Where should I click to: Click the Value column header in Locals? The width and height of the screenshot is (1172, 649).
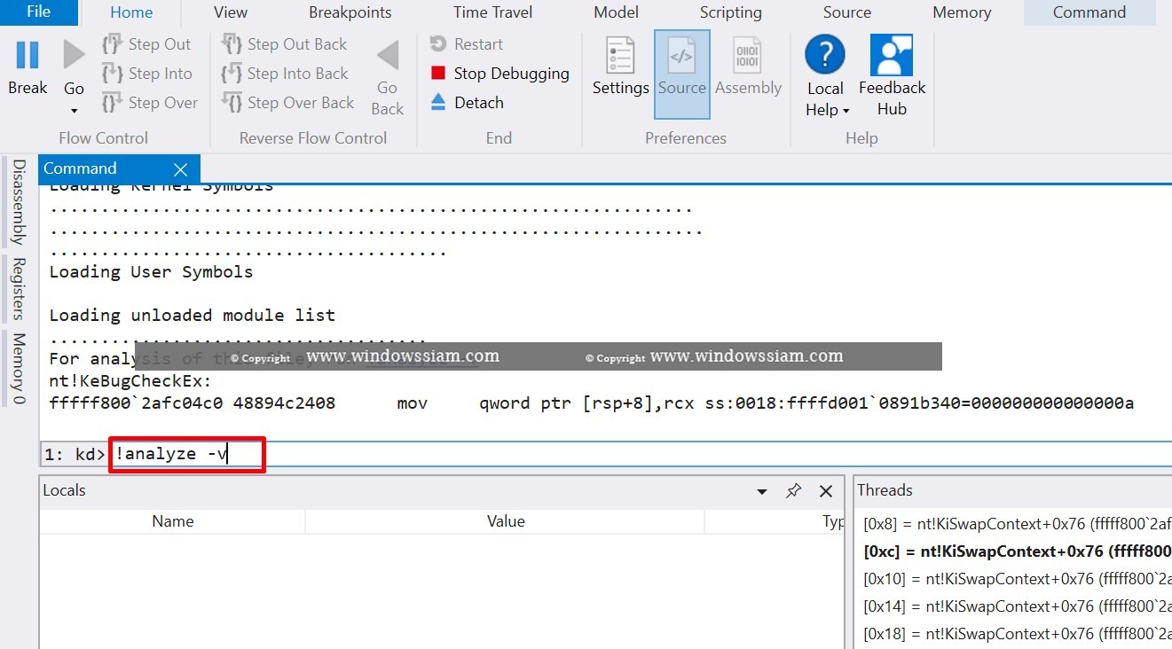506,521
